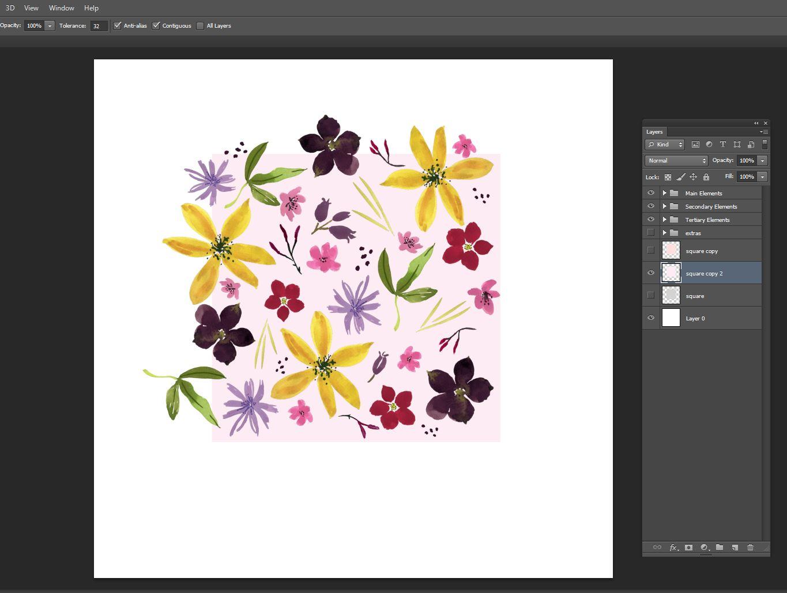Click the Main Elements folder icon
787x593 pixels.
coord(674,193)
